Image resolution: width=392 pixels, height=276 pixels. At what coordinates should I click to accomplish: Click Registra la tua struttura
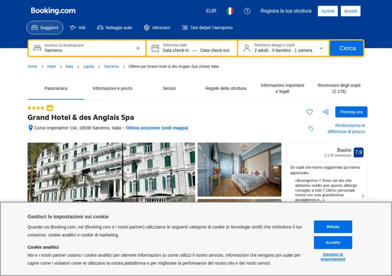286,11
